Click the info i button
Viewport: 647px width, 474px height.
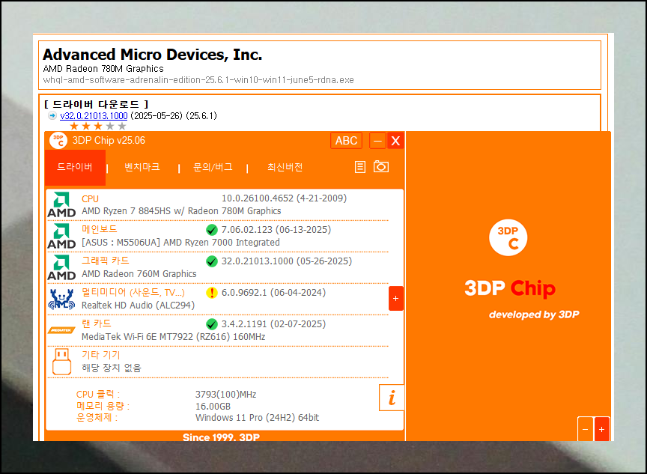click(x=392, y=398)
